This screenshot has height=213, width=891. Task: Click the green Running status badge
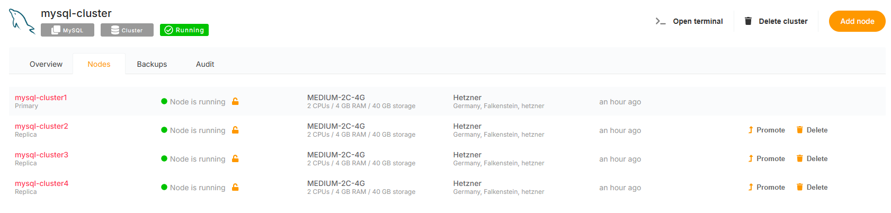click(x=184, y=30)
